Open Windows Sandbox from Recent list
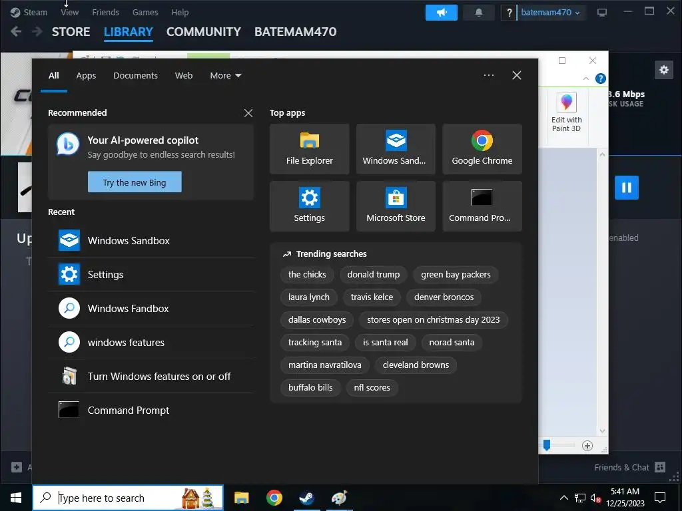 [x=151, y=241]
